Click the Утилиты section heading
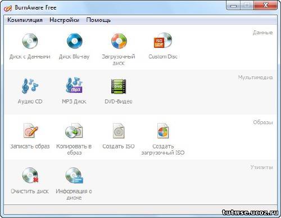This screenshot has height=218, width=281. pos(261,167)
